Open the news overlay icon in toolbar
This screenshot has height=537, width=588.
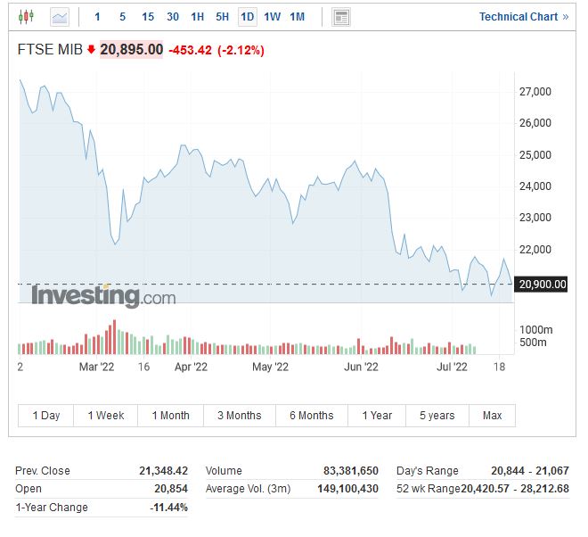point(340,17)
